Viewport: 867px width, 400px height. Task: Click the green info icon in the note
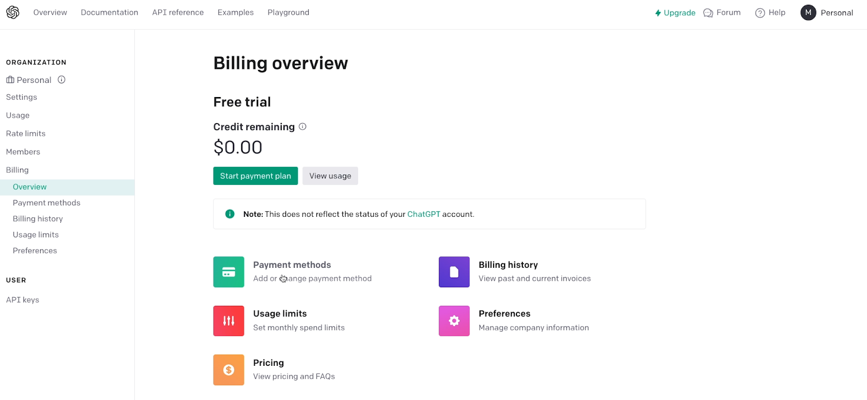pos(230,214)
